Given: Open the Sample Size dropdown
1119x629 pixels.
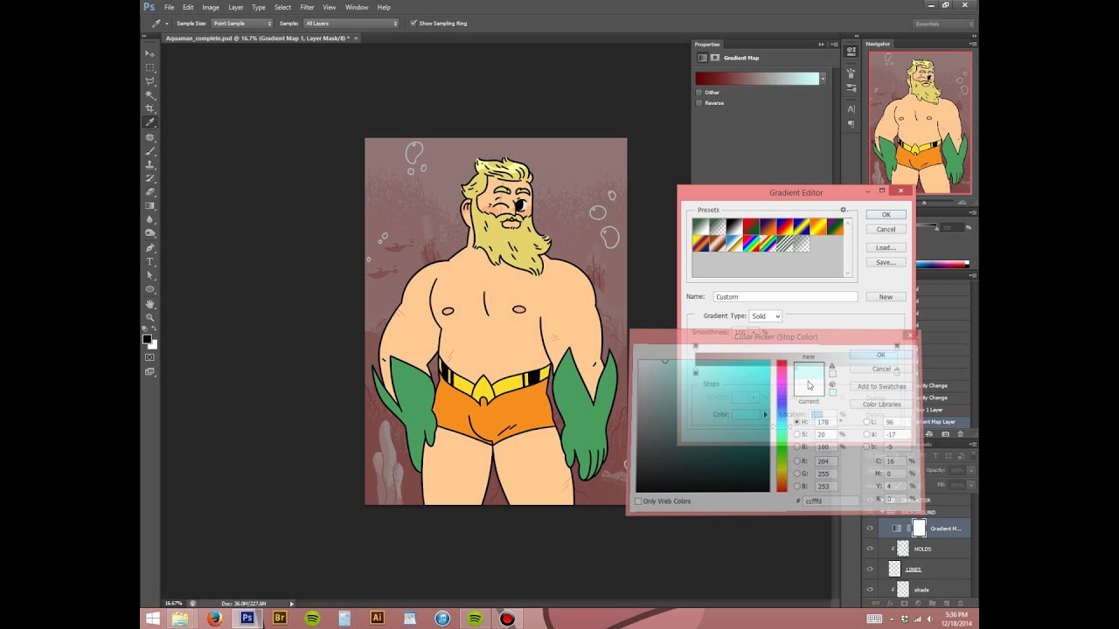Looking at the screenshot, I should pos(241,23).
